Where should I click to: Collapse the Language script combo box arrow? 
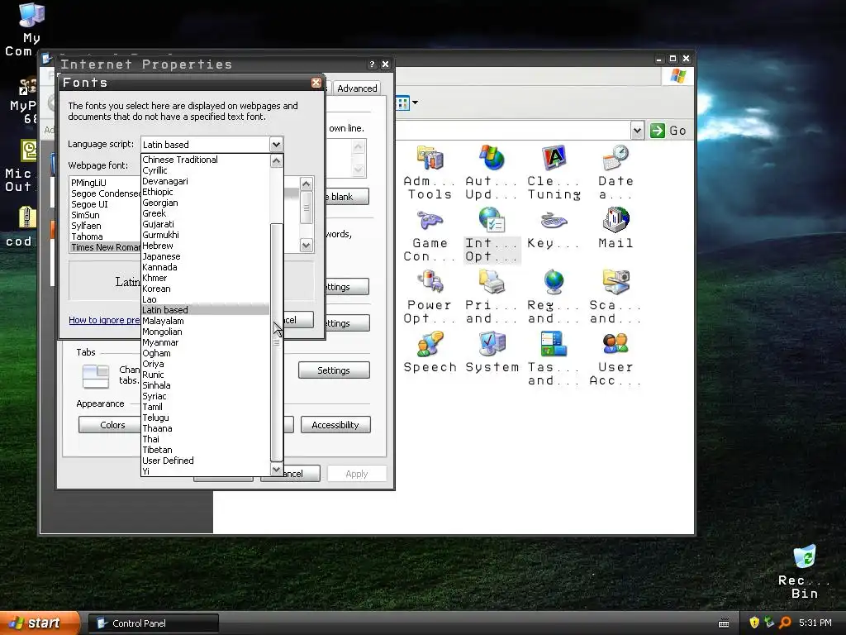[276, 144]
